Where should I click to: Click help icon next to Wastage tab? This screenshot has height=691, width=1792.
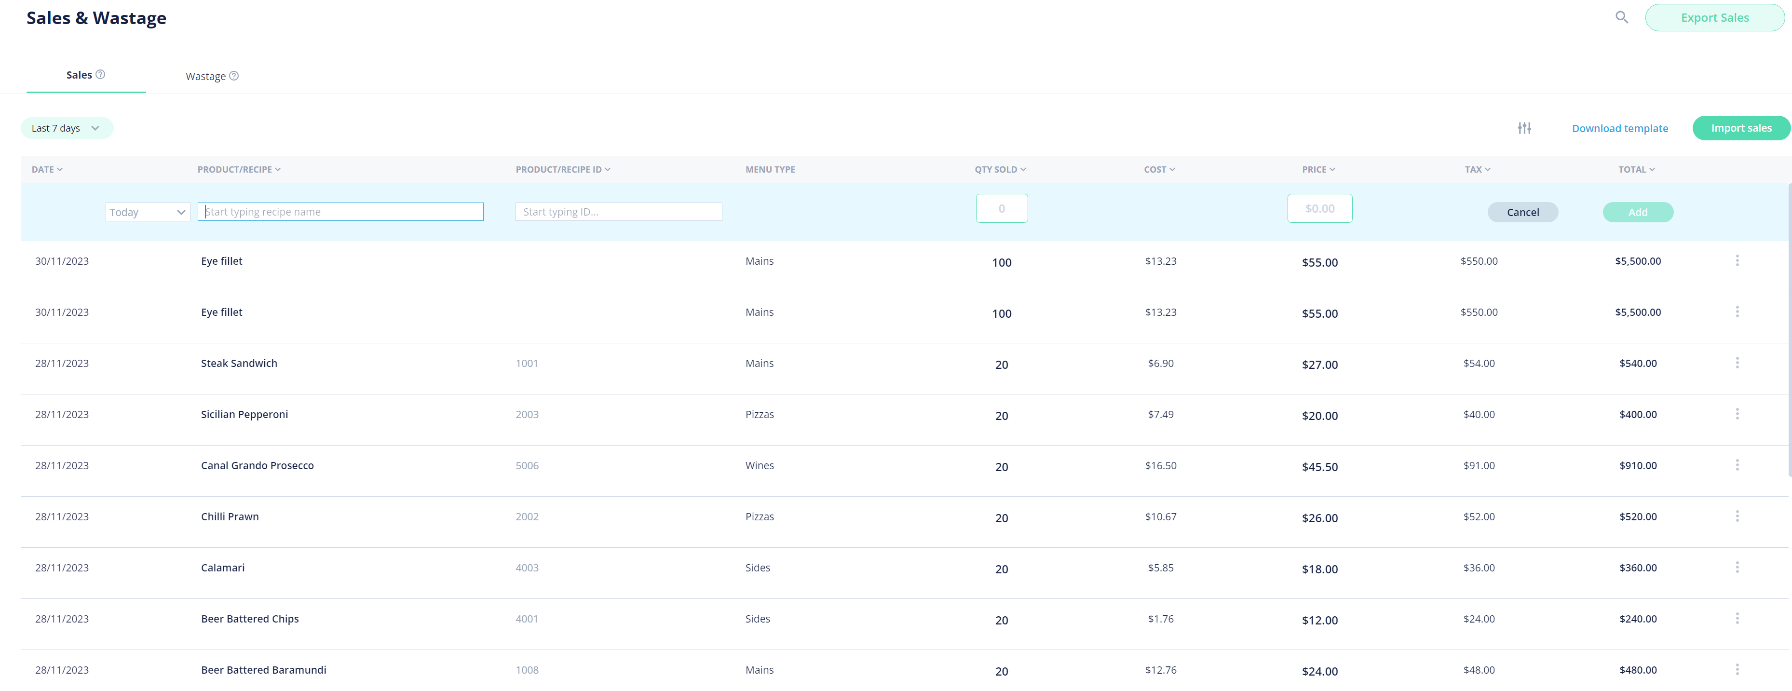pos(234,76)
